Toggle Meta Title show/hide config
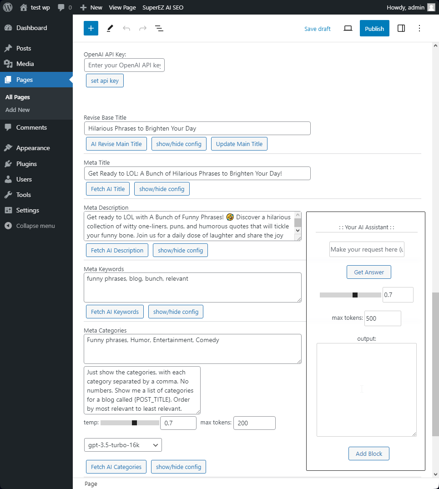Image resolution: width=439 pixels, height=489 pixels. point(162,189)
